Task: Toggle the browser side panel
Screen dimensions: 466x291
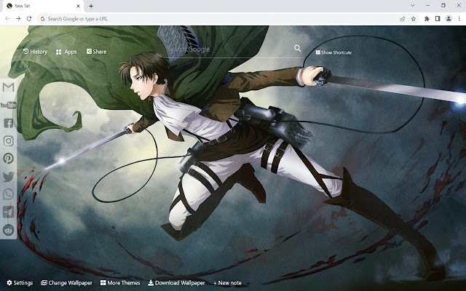Action: click(x=438, y=19)
